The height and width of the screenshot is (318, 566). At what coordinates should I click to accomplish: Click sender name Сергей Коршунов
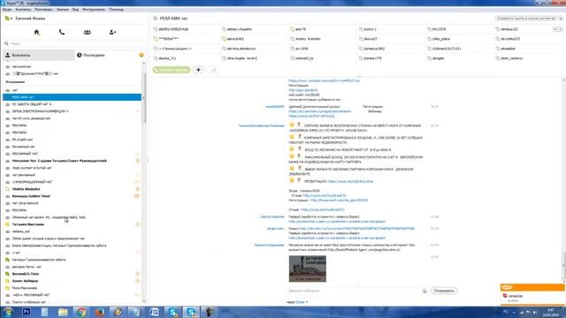[x=272, y=216]
